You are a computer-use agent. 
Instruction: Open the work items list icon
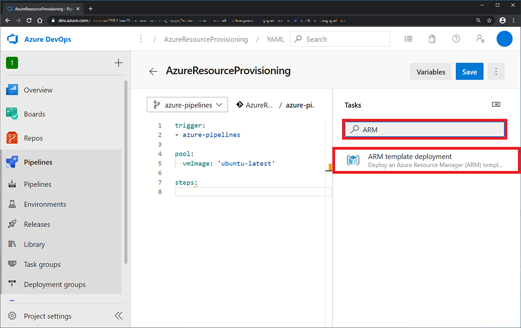click(x=408, y=39)
